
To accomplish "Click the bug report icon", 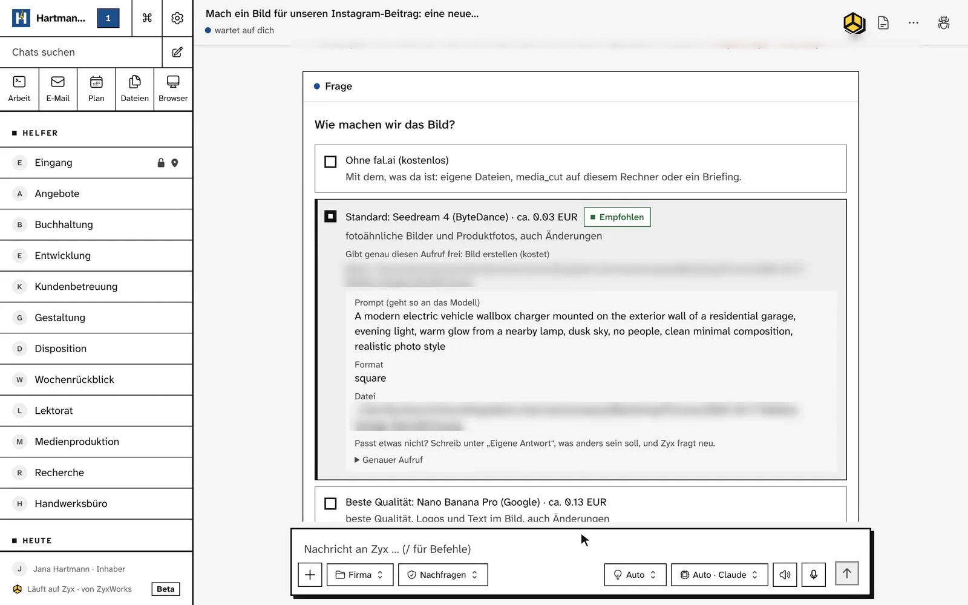I will pyautogui.click(x=944, y=23).
